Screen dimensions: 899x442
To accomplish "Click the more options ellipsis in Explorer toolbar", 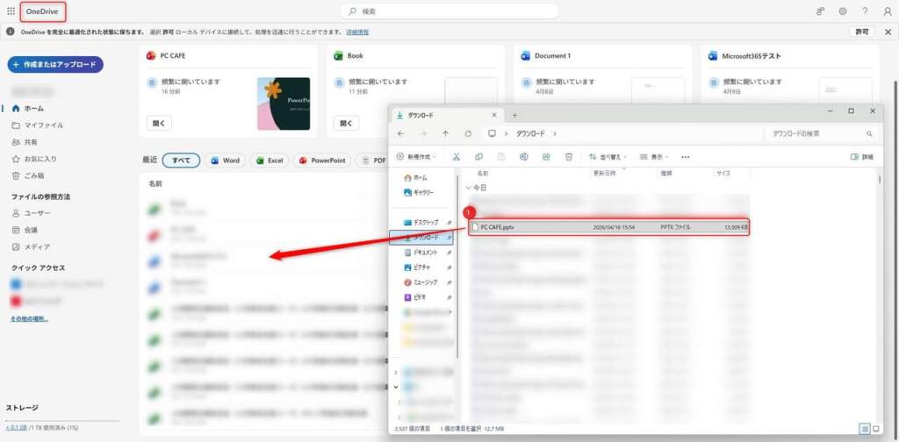I will [686, 157].
